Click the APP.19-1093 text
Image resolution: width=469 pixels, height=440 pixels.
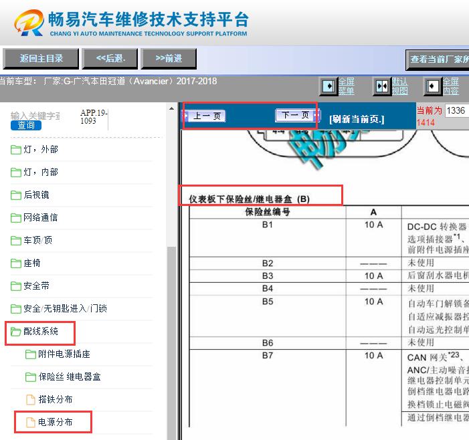[x=93, y=117]
